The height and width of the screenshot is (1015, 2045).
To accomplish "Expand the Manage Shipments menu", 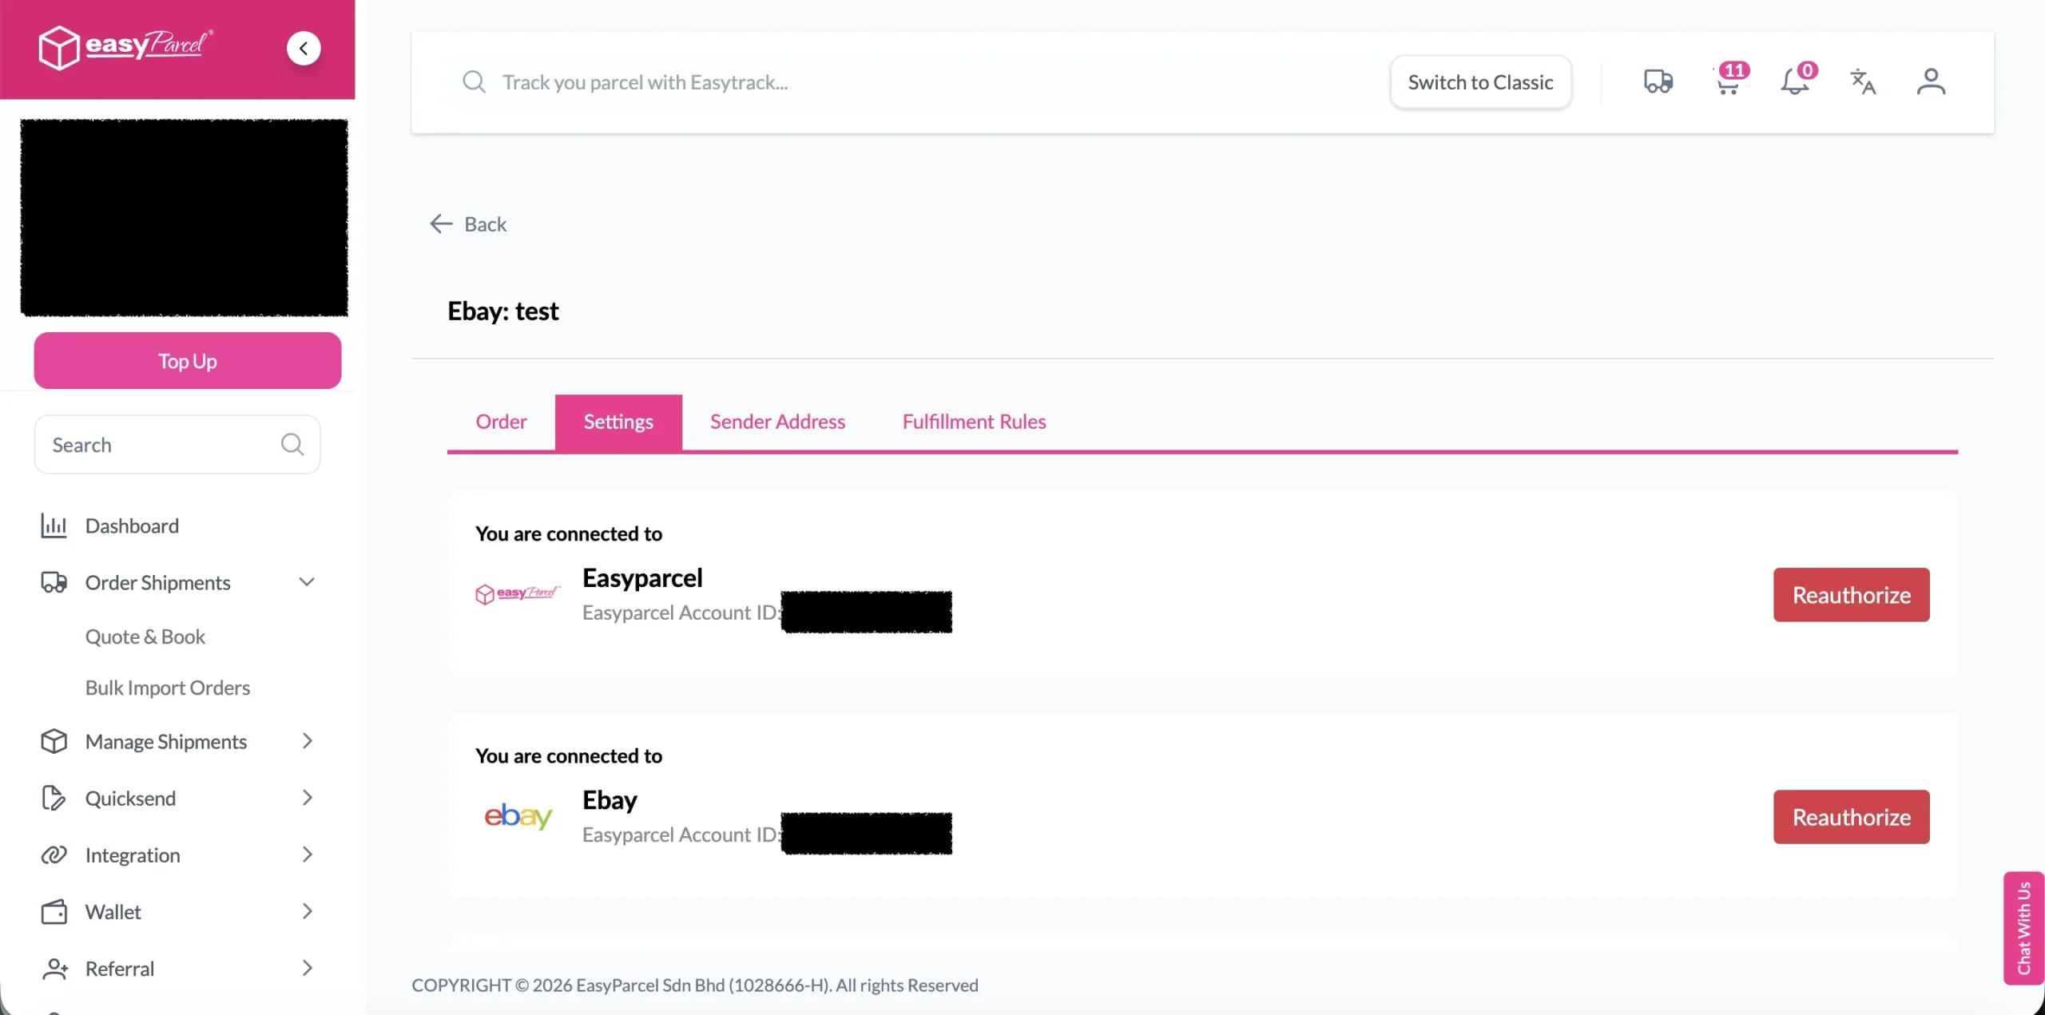I will [x=307, y=740].
